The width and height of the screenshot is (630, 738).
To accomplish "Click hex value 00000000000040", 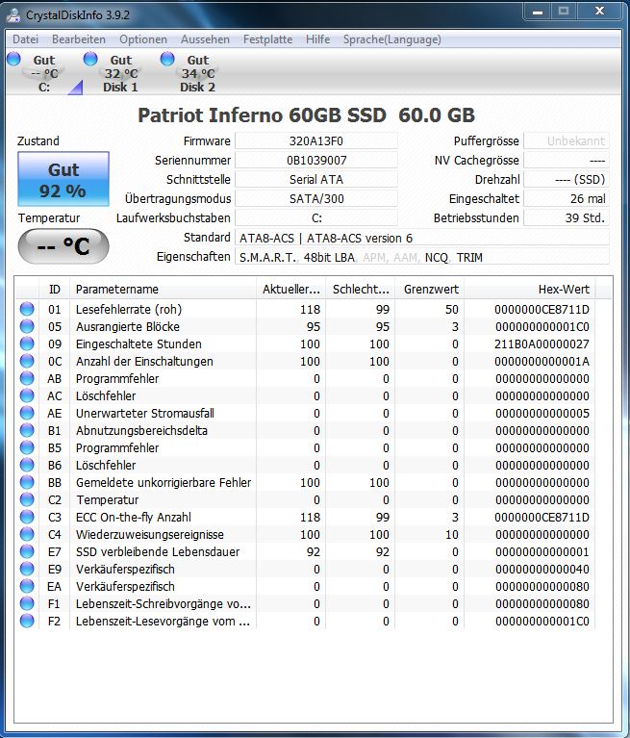I will (542, 569).
